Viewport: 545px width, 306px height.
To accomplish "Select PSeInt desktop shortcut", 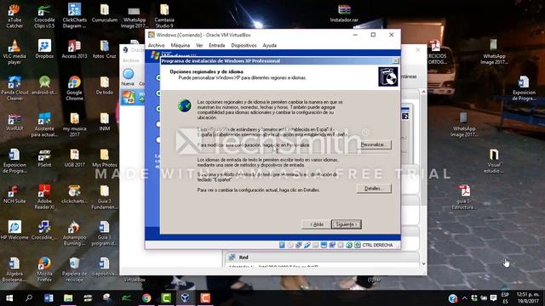I will (44, 158).
